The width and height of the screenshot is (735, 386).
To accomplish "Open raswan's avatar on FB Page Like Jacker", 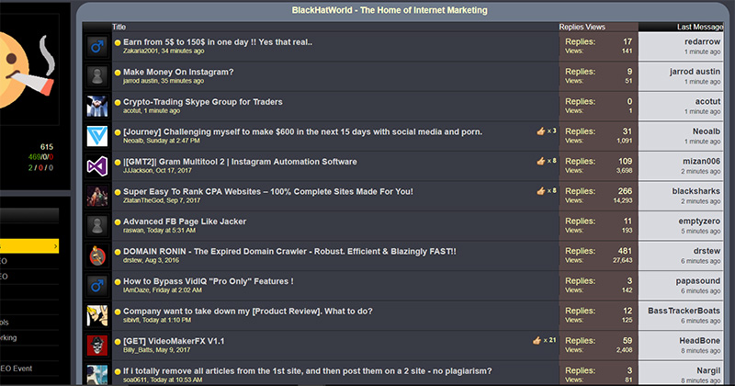I will (97, 225).
